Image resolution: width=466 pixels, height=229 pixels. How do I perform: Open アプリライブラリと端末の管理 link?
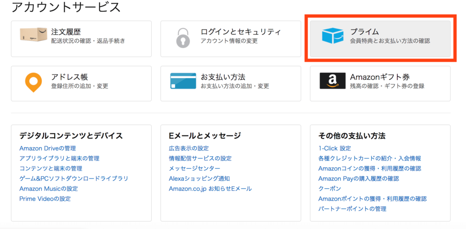[60, 159]
